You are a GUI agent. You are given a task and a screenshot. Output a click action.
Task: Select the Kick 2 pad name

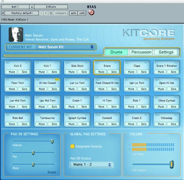[18, 66]
